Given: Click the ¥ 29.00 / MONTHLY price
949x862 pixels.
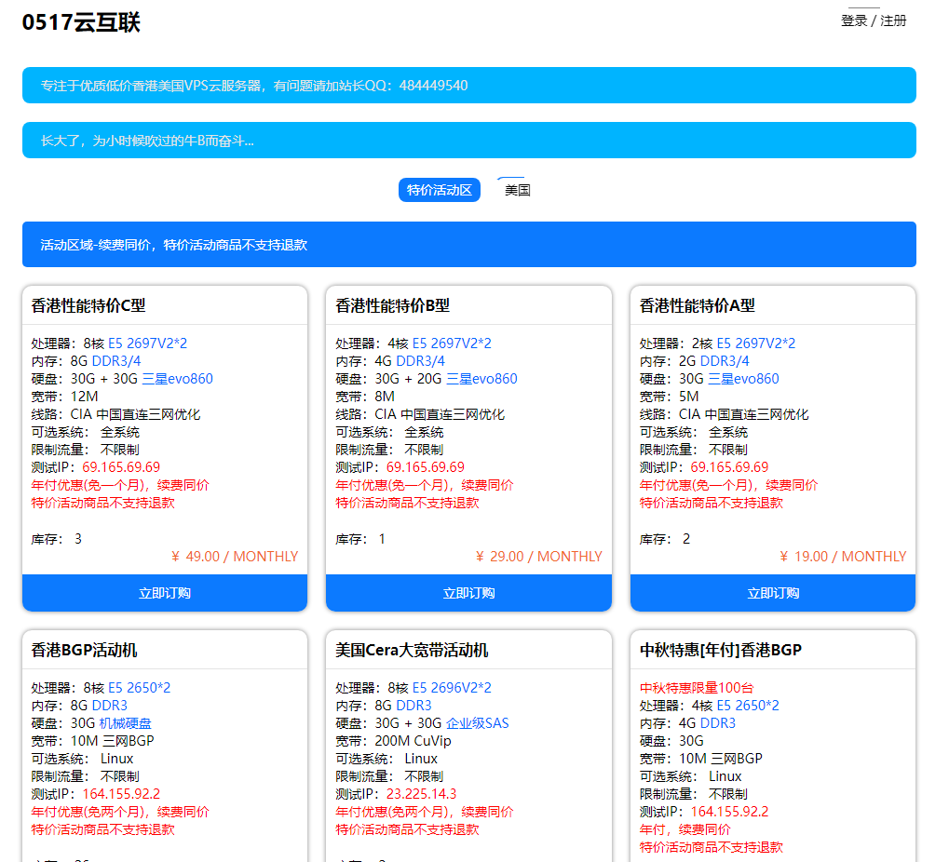Looking at the screenshot, I should (539, 557).
